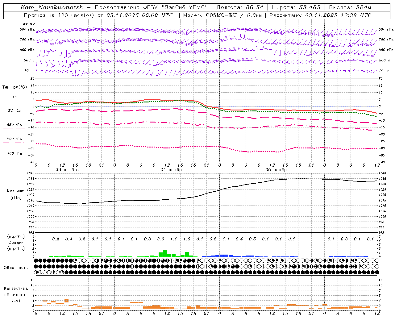Click the 'Облачность' cloudiness label
Screen dimensions: 395x316
point(16,268)
